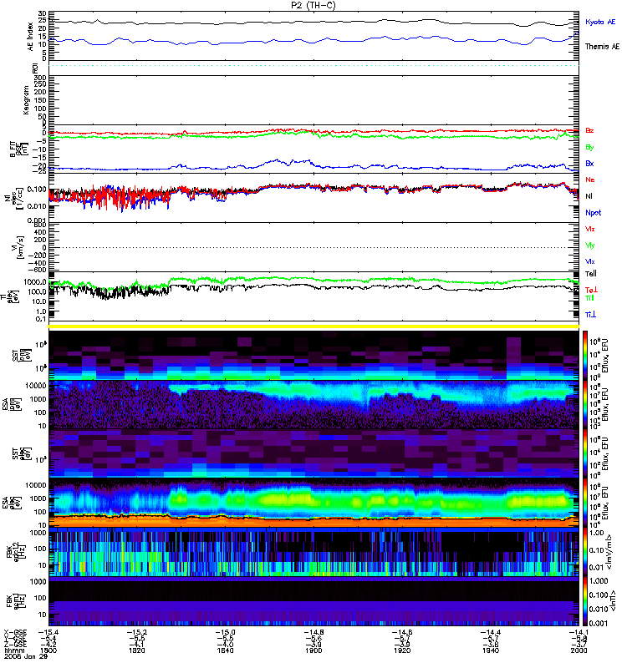This screenshot has width=627, height=668.
Task: Click the X-GSE row label
Action: pyautogui.click(x=15, y=632)
